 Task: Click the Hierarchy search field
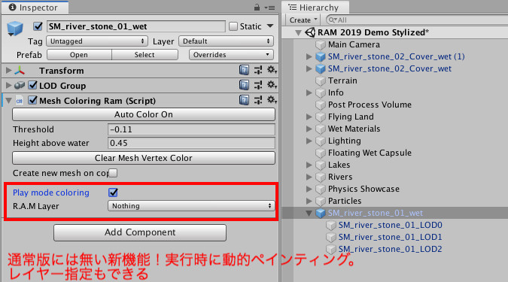tap(418, 20)
